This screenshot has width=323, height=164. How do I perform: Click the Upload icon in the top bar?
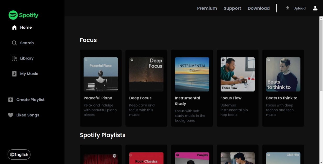pos(287,8)
